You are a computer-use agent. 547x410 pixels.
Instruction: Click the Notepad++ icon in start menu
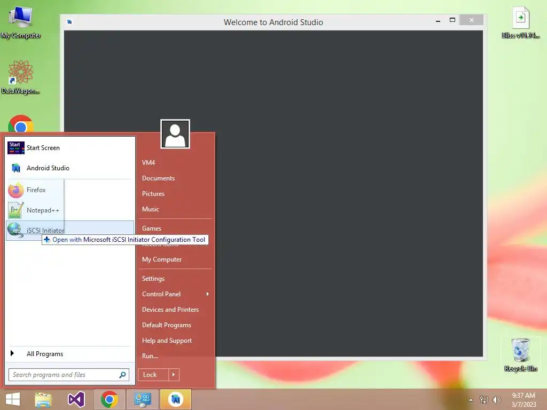[x=15, y=210]
